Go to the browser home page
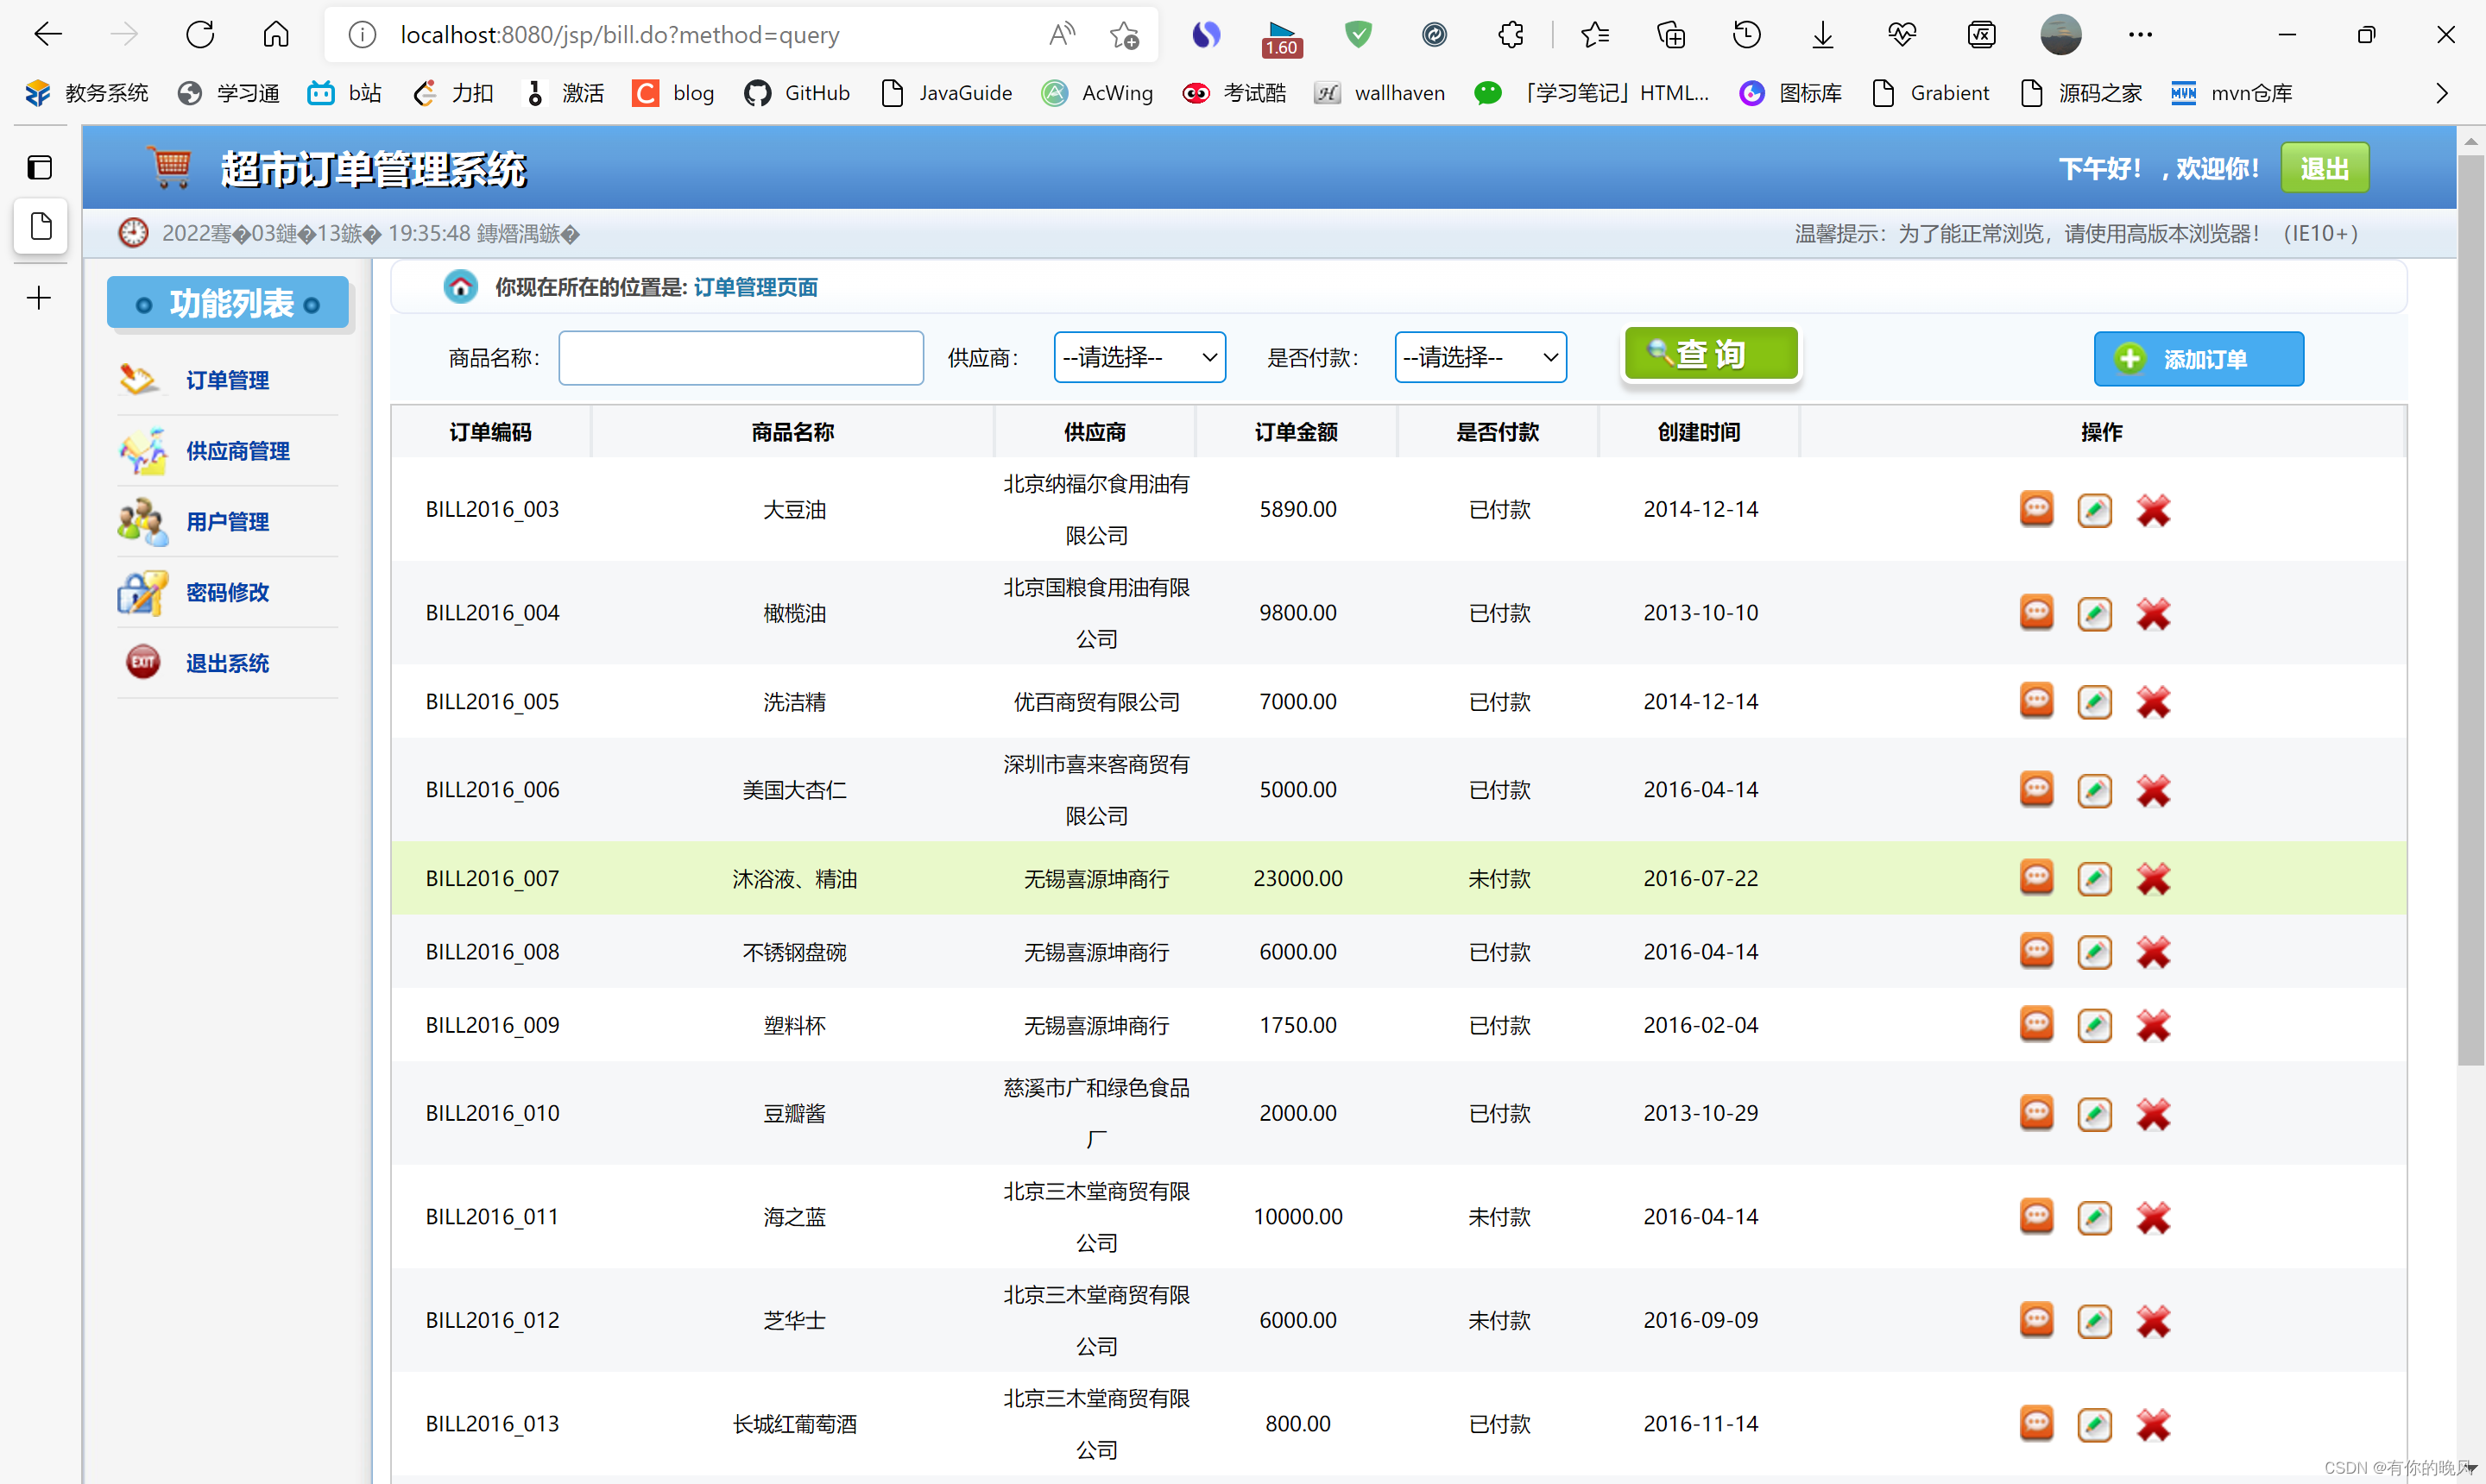This screenshot has height=1484, width=2486. point(276,35)
